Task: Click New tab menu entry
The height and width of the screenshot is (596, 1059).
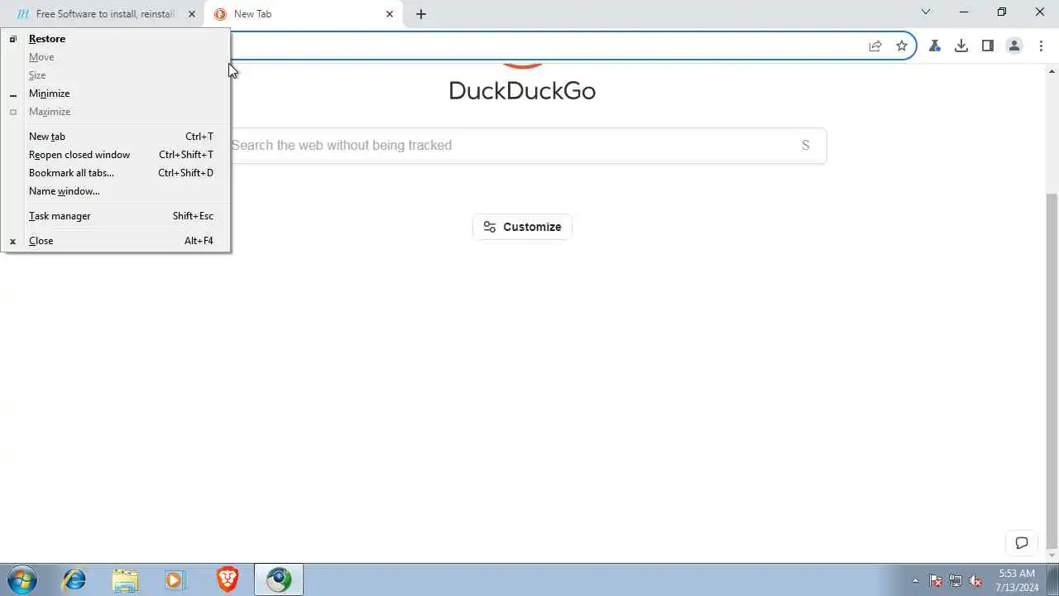Action: click(116, 137)
